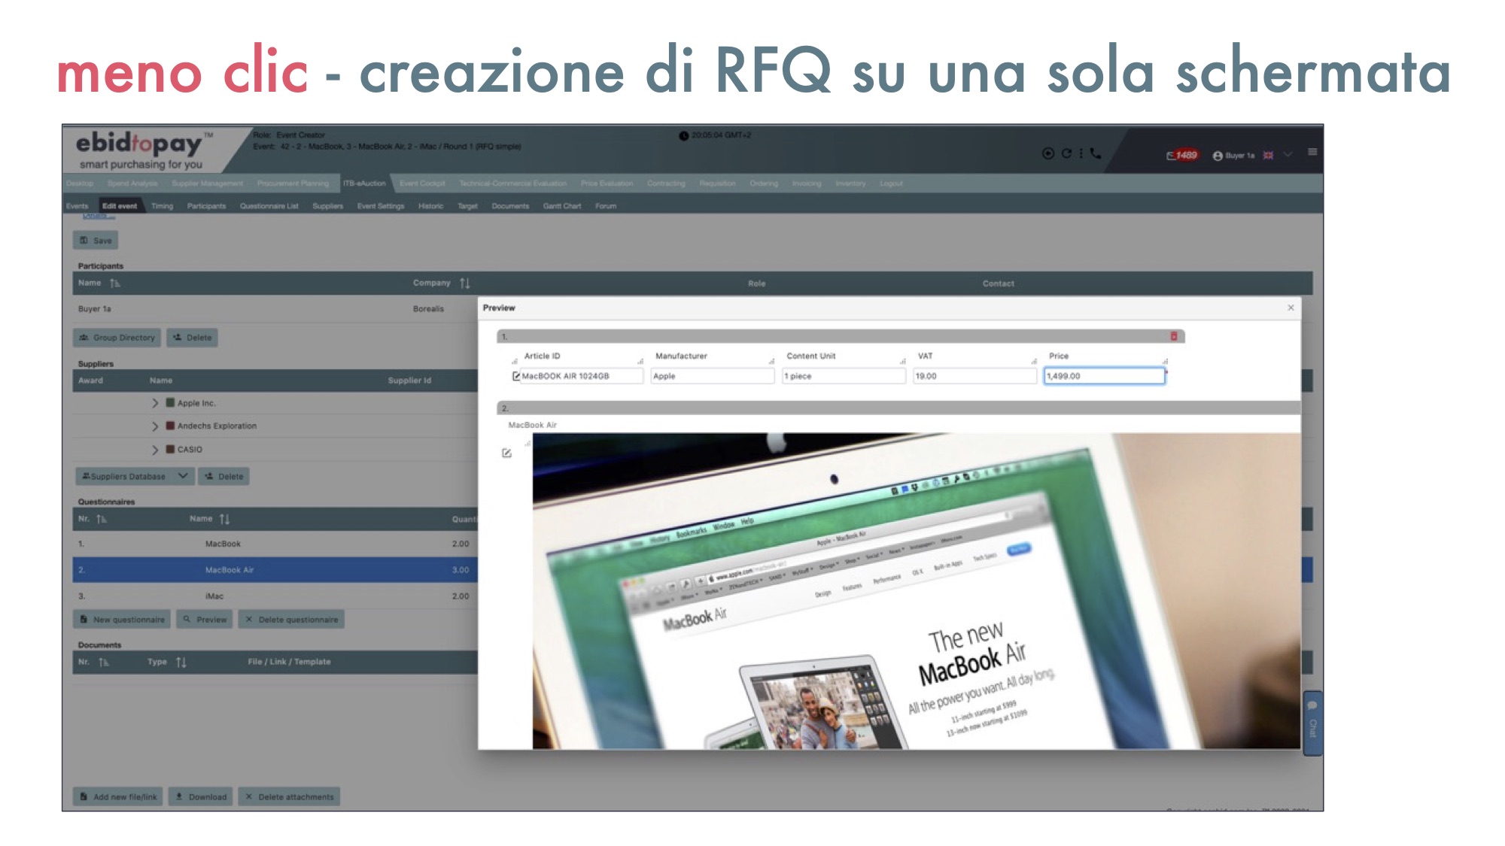Select the ITB-eAuction tab
Screen dimensions: 1505x846
(364, 183)
